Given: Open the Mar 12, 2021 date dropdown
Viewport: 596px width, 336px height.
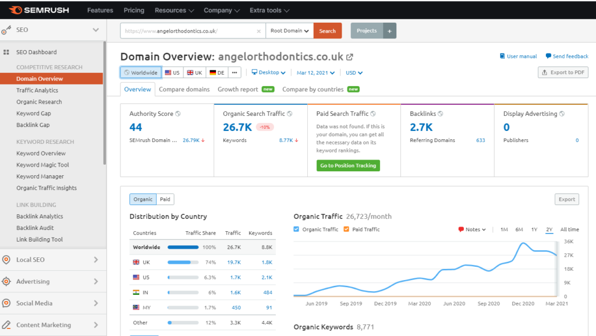Looking at the screenshot, I should 315,73.
